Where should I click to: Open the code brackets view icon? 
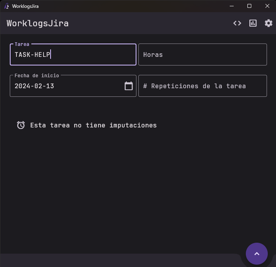[x=237, y=23]
